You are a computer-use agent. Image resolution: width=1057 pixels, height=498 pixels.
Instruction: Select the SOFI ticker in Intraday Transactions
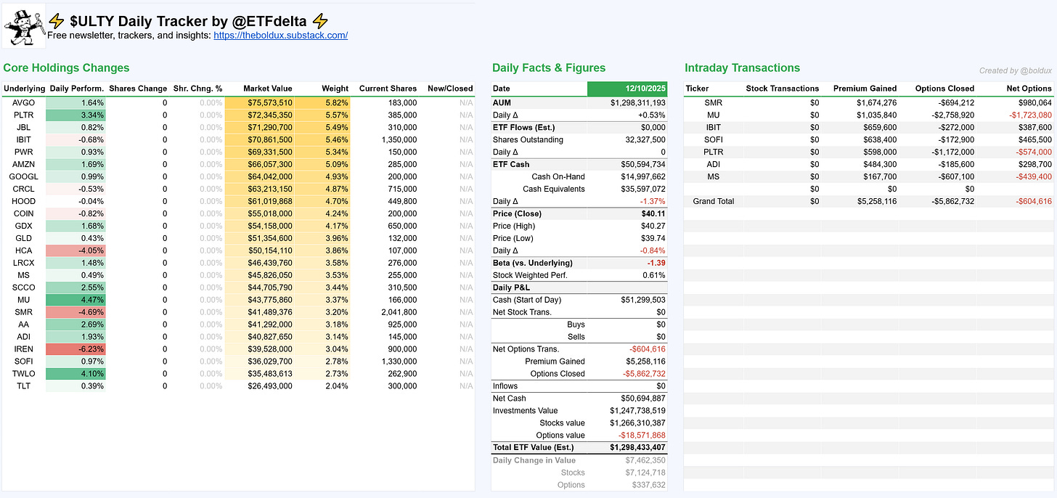(714, 140)
